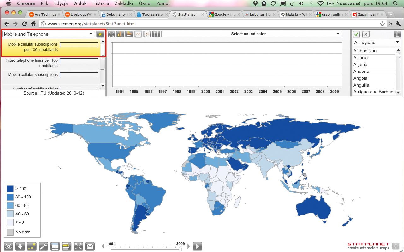Choose Fixed telephone lines per 100 inhabitants
Image resolution: width=404 pixels, height=252 pixels.
point(32,63)
